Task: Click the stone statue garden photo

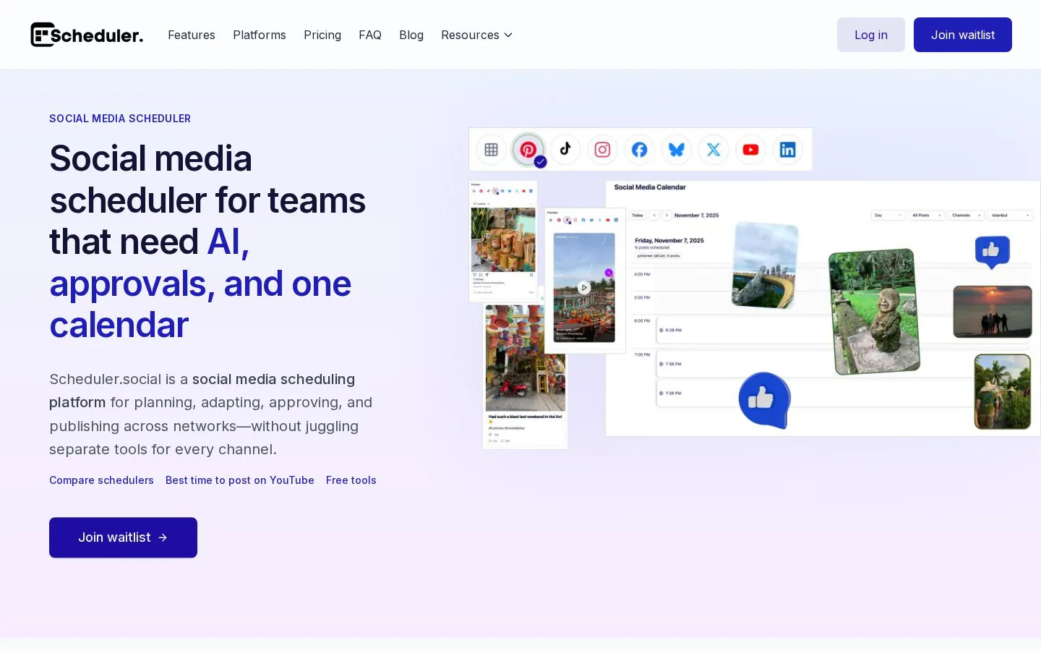Action: [875, 312]
